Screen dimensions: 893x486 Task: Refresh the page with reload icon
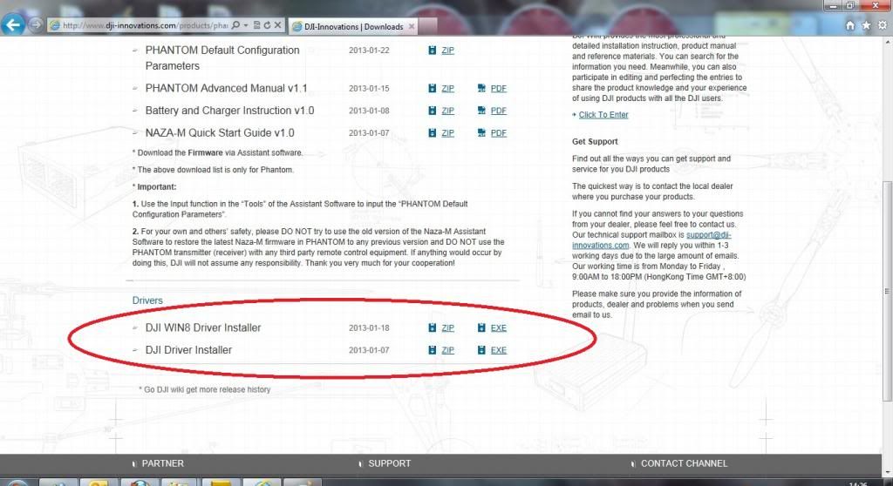[x=267, y=25]
